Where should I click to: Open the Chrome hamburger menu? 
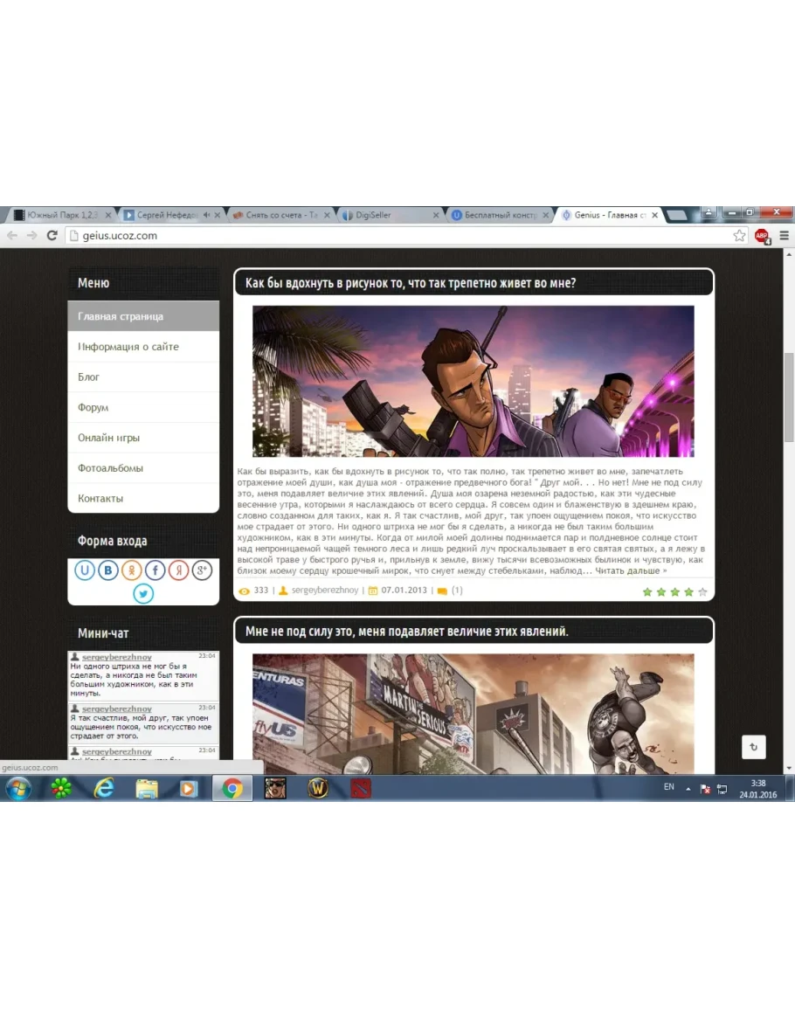[784, 236]
